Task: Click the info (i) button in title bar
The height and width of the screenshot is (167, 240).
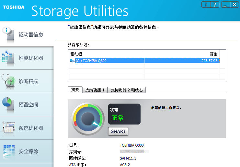Action: point(206,5)
